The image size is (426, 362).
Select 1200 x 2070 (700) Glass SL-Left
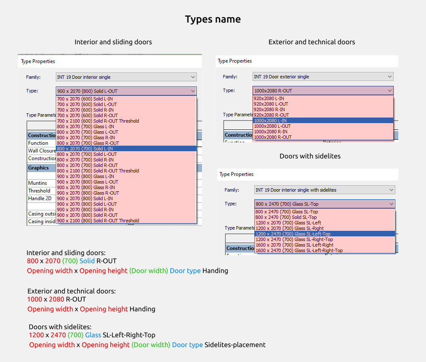click(x=325, y=223)
